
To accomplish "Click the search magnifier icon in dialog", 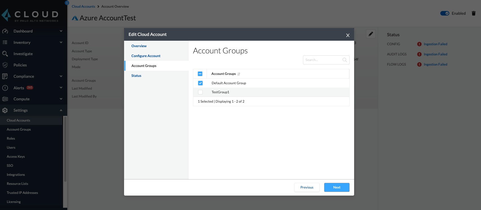I will point(344,60).
